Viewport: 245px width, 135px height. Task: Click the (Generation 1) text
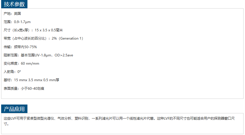pos(71,38)
